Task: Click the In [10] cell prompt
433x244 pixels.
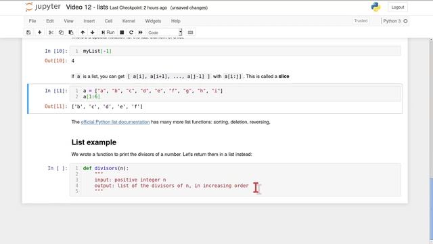Action: (56, 51)
